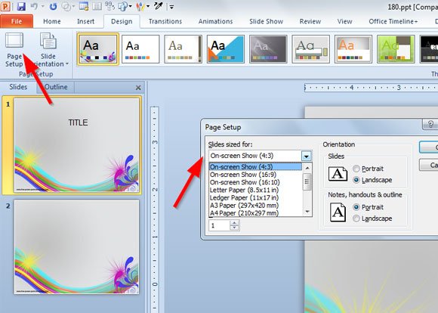This screenshot has height=313, width=438.
Task: Switch to the Transitions ribbon tab
Action: pos(165,21)
